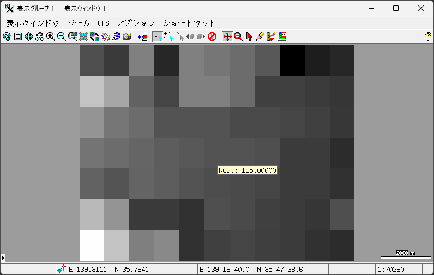434x275 pixels.
Task: Open the ツール menu
Action: pos(79,23)
